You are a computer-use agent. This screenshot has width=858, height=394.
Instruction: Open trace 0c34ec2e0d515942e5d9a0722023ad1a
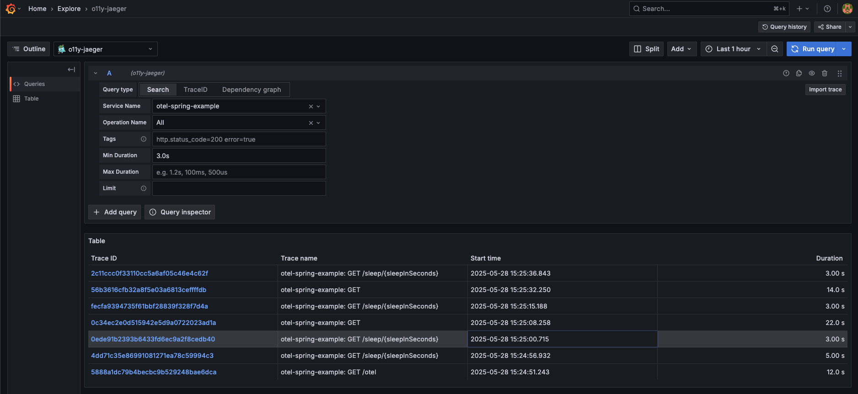(x=154, y=323)
